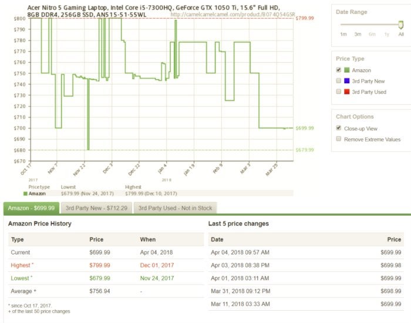Image resolution: width=411 pixels, height=323 pixels.
Task: Click the Current row in price history
Action: click(x=106, y=252)
